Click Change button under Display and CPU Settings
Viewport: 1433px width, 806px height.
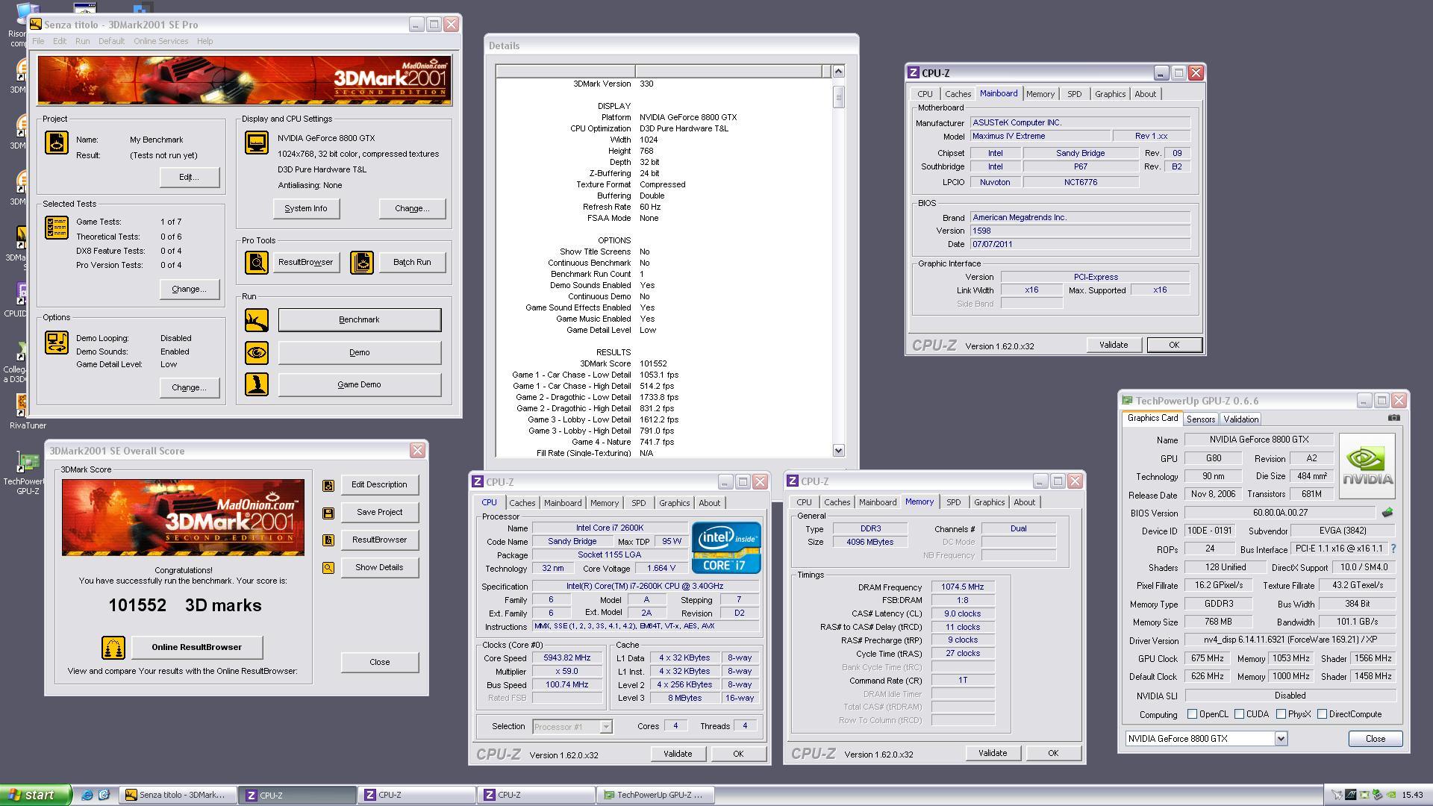(412, 209)
